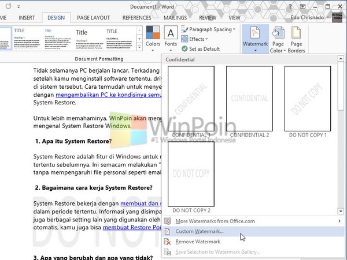Click the watermark gallery scrollbar thumb
This screenshot has width=347, height=260.
coord(341,86)
